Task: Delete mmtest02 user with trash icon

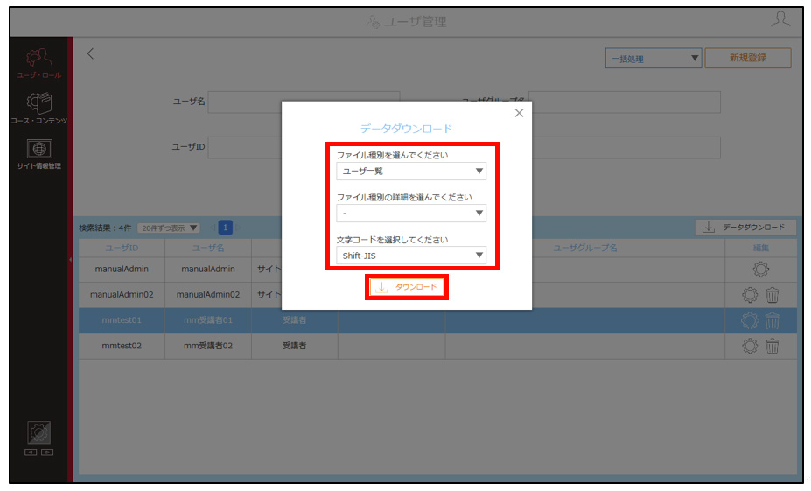Action: [773, 346]
